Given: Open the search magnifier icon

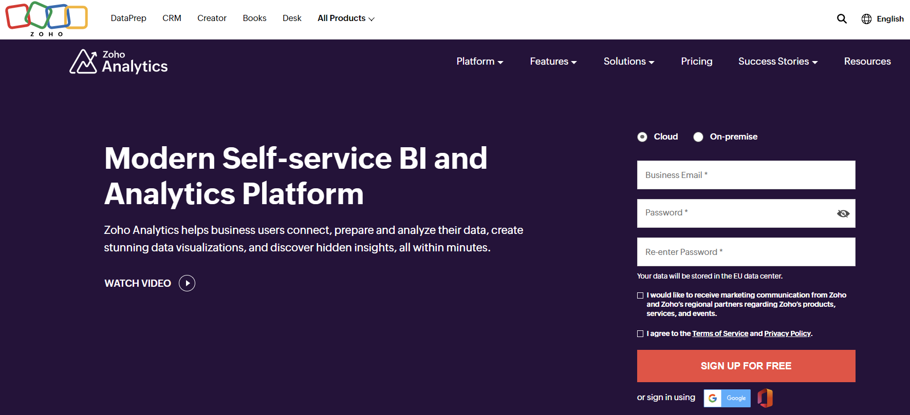Looking at the screenshot, I should tap(842, 18).
